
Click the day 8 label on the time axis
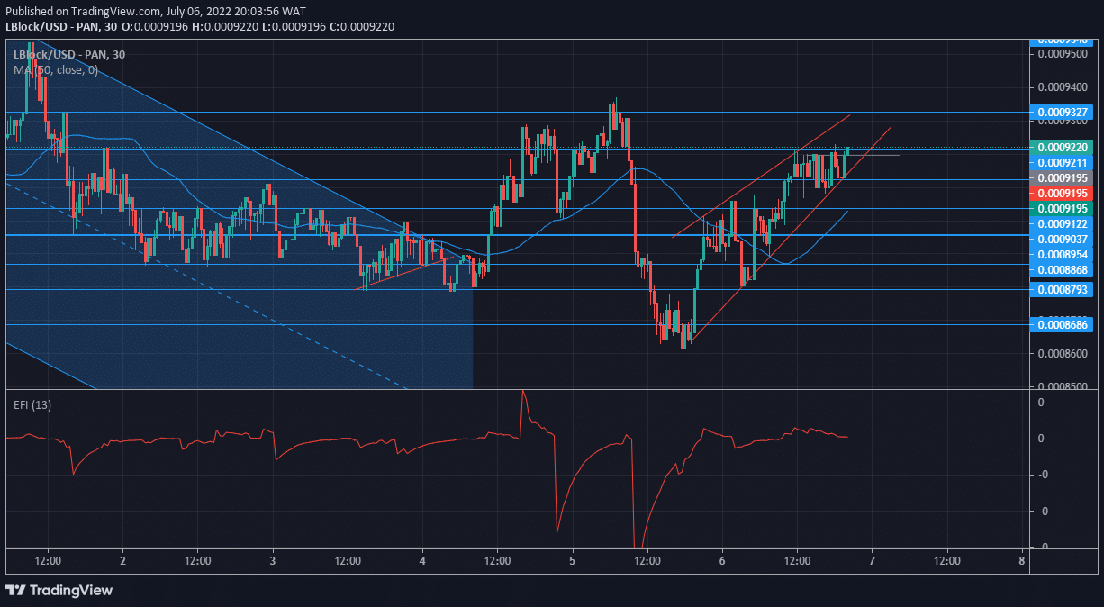coord(1022,560)
